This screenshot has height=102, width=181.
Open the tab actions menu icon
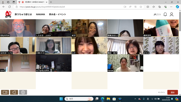point(14,2)
